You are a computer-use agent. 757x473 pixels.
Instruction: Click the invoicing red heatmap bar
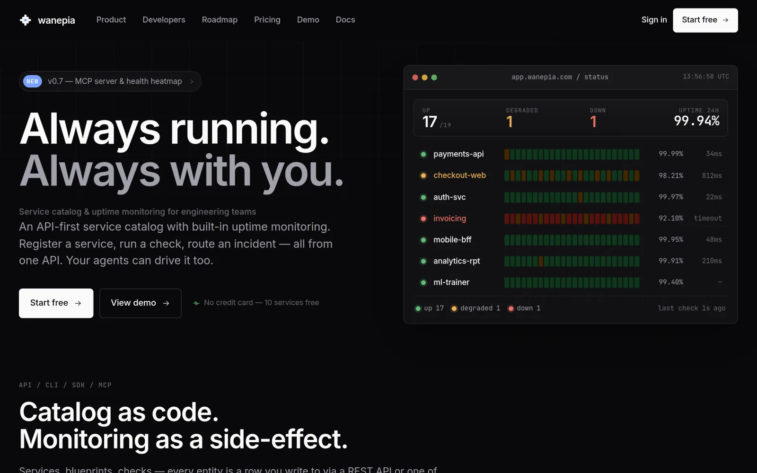point(572,219)
